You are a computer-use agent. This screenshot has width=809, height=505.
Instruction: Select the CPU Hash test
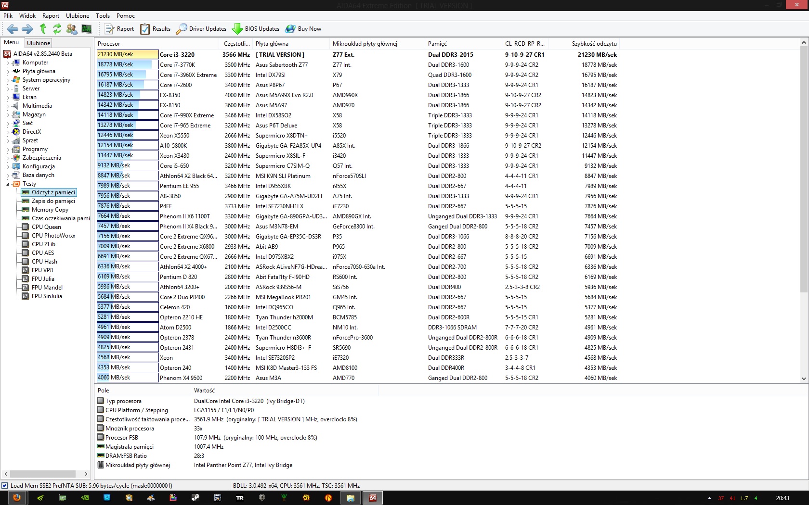click(44, 262)
